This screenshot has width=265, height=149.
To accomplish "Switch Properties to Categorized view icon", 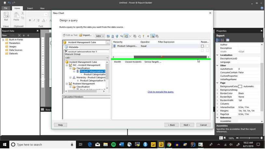I will coord(218,40).
